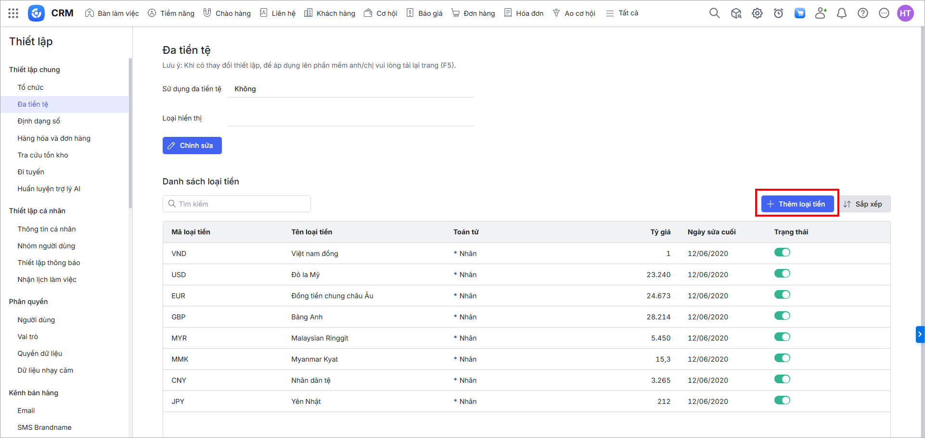
Task: Click the help question mark icon
Action: tap(863, 13)
